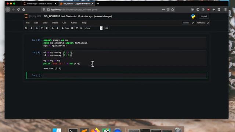Click the Jupyter logo
Viewport: 235px width, 132px height.
(33, 16)
